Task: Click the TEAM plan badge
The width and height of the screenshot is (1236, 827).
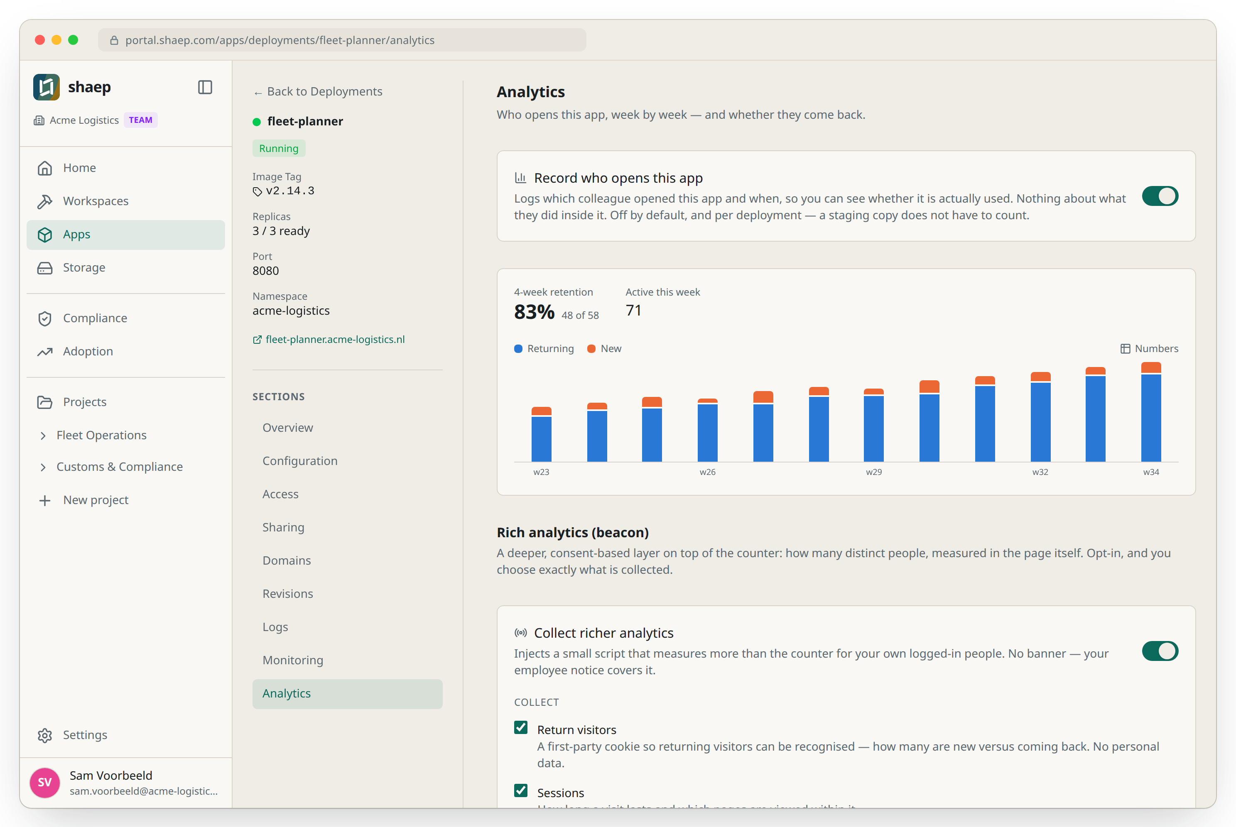Action: pos(140,120)
